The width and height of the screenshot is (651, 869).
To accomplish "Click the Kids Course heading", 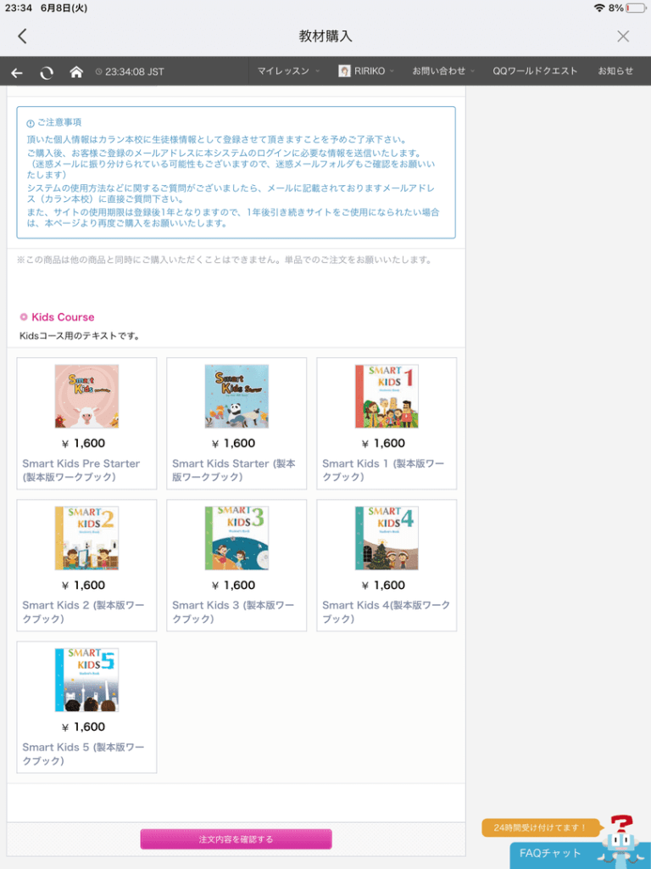I will 63,317.
